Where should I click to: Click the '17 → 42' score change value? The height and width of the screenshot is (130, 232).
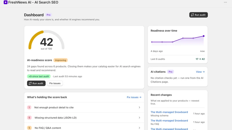(x=200, y=59)
